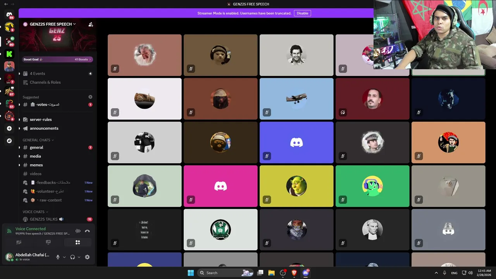Open the votes suggested channel
The width and height of the screenshot is (496, 279).
(x=57, y=105)
